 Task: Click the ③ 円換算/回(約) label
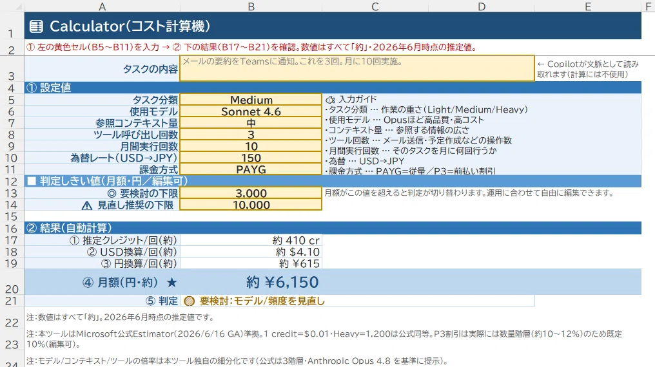pos(139,263)
